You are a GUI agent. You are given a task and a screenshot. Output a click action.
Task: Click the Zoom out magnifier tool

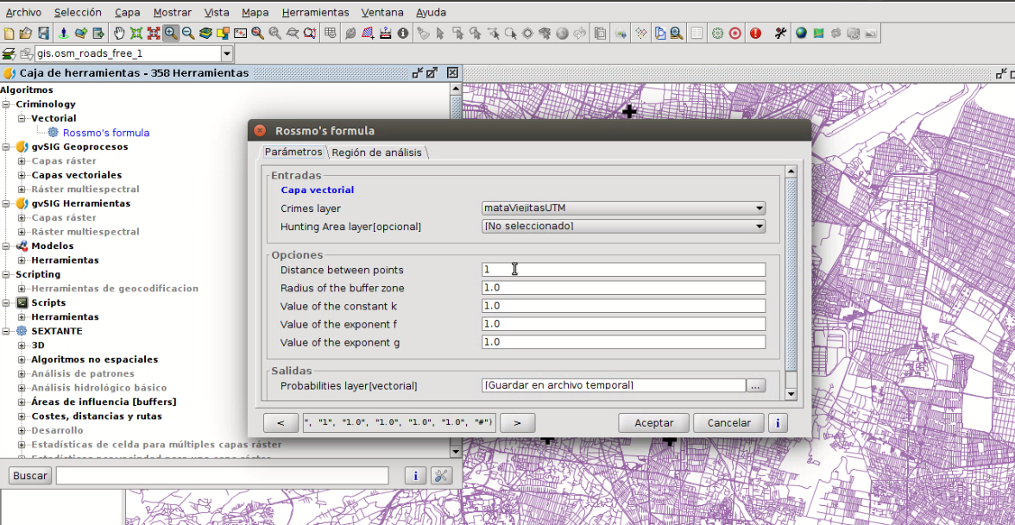(x=187, y=34)
